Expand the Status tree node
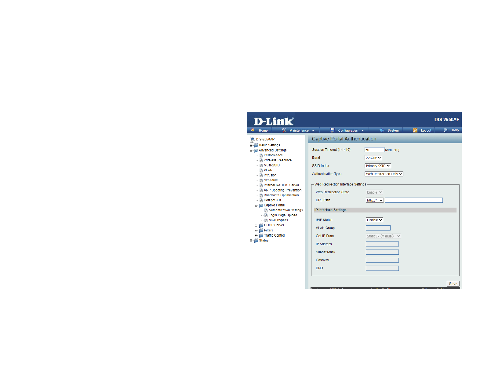Viewport: 484px width, 374px height. [251, 240]
